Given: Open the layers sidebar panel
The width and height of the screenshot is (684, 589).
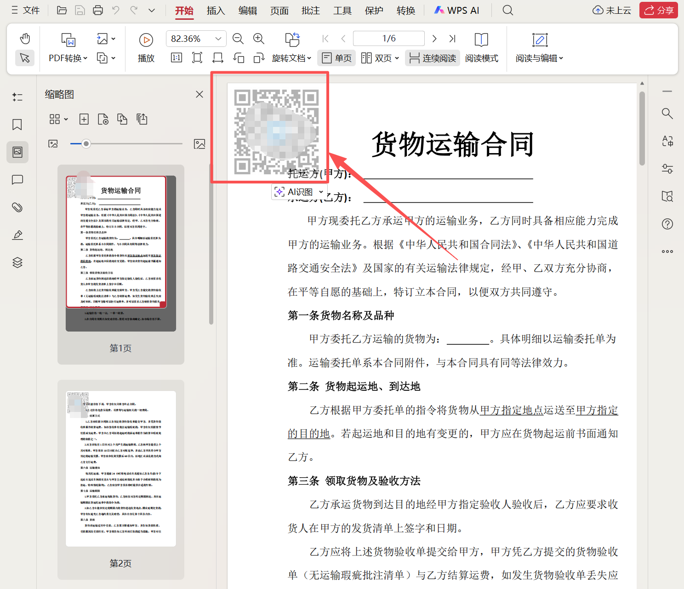Looking at the screenshot, I should click(x=17, y=263).
